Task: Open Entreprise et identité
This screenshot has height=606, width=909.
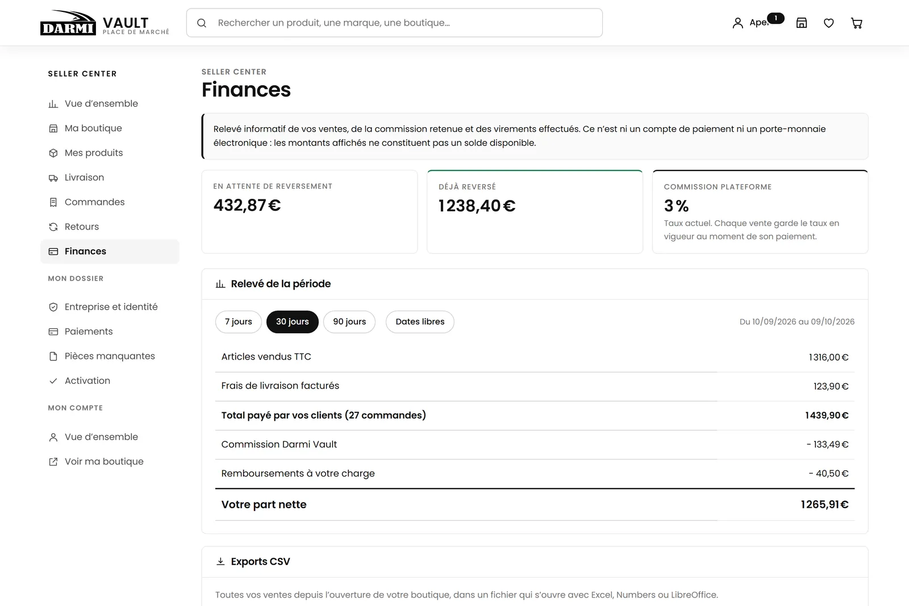Action: [x=110, y=307]
